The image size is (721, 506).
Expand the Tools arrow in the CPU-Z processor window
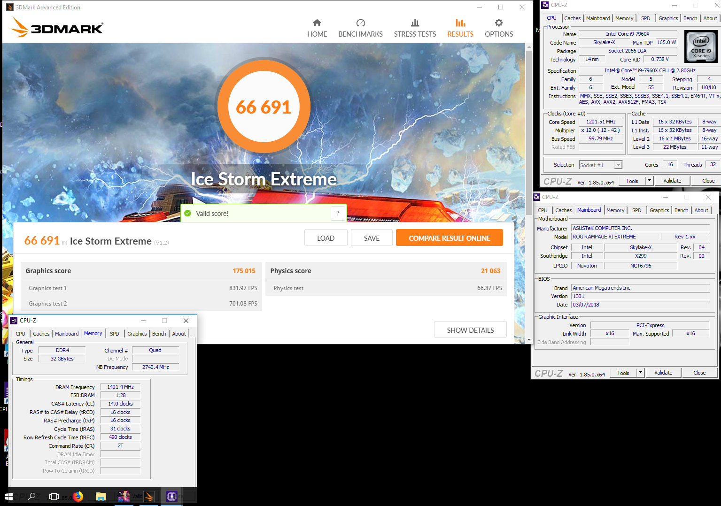(x=649, y=181)
